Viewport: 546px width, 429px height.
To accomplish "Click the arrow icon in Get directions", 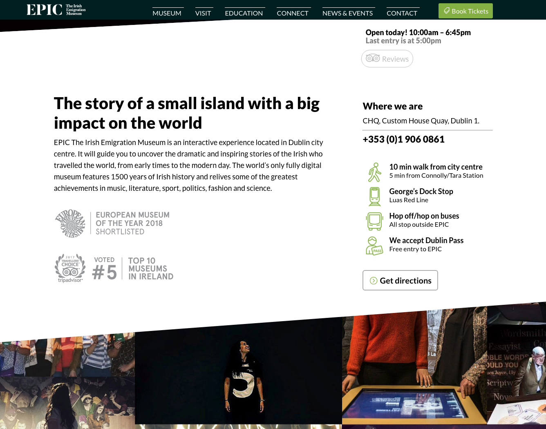I will (x=374, y=281).
